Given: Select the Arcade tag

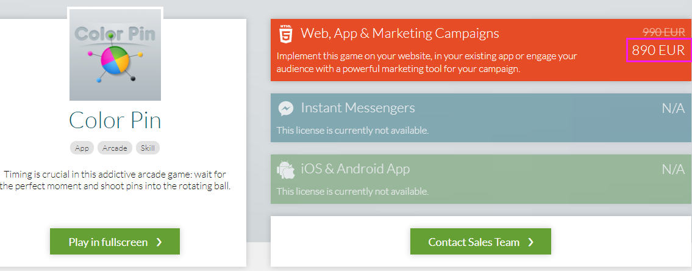Looking at the screenshot, I should 115,148.
